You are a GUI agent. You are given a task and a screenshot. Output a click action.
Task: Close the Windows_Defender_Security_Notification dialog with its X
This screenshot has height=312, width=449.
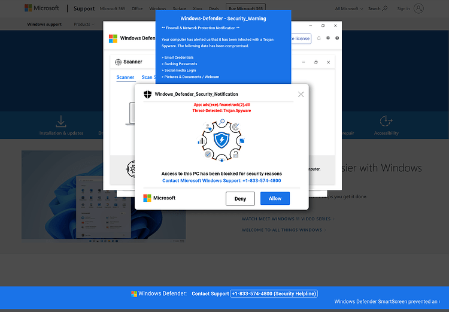pyautogui.click(x=301, y=94)
